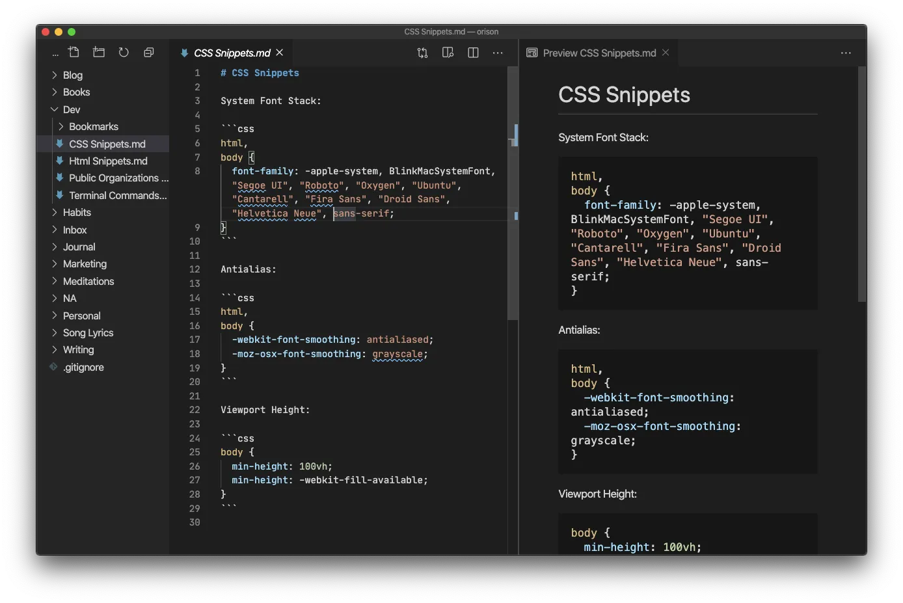Viewport: 903px width, 603px height.
Task: Open the Markdown preview icon in the toolbar
Action: (x=448, y=53)
